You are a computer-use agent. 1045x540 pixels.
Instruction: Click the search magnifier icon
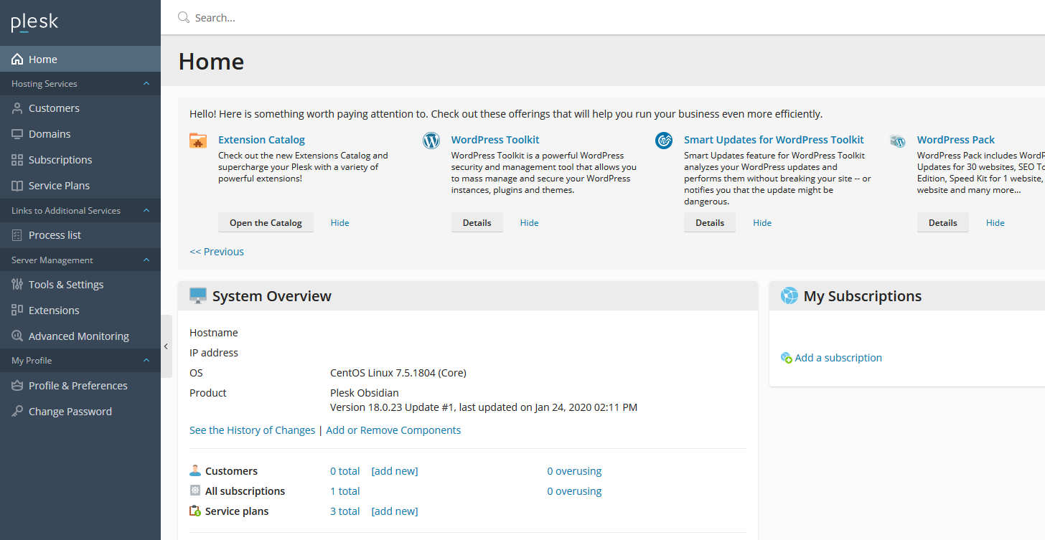tap(184, 17)
